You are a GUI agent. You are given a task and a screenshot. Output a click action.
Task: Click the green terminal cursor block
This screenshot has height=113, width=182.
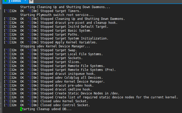pyautogui.click(x=21, y=109)
